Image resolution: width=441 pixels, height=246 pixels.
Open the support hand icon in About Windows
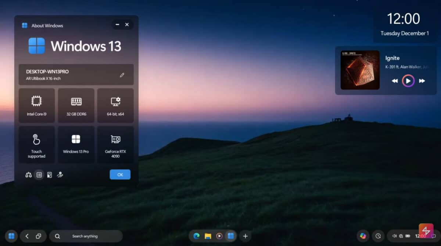tap(60, 175)
